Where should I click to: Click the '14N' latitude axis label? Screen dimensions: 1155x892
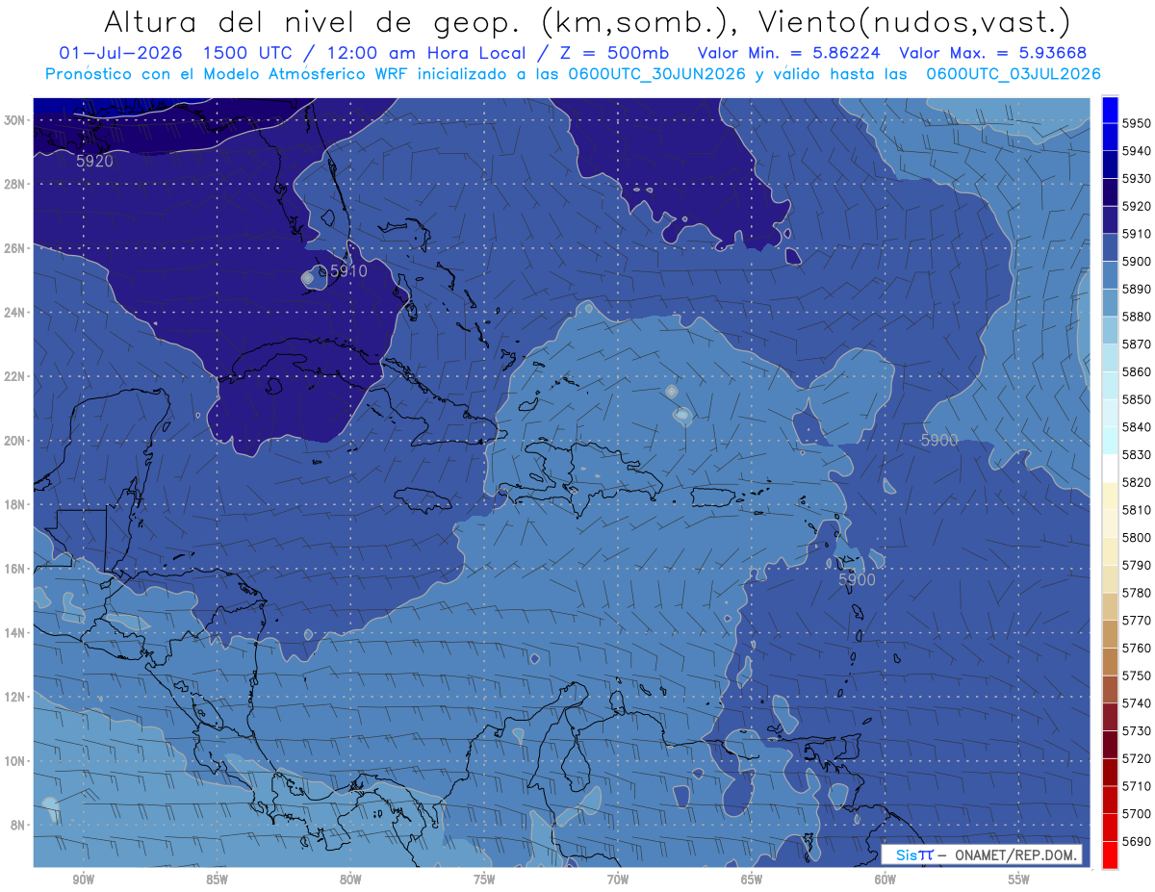pos(15,632)
